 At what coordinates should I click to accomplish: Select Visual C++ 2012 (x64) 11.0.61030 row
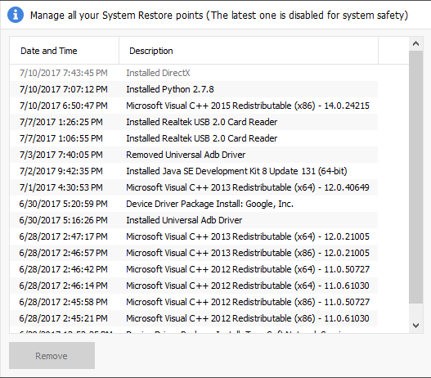coord(194,286)
